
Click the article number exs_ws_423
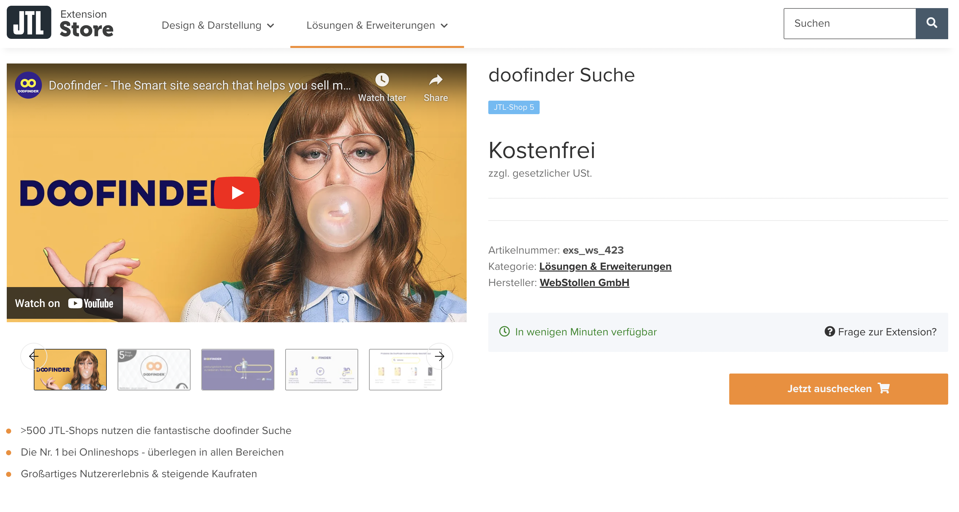[x=593, y=250]
